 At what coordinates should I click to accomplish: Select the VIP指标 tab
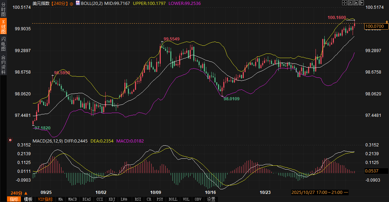(46, 199)
